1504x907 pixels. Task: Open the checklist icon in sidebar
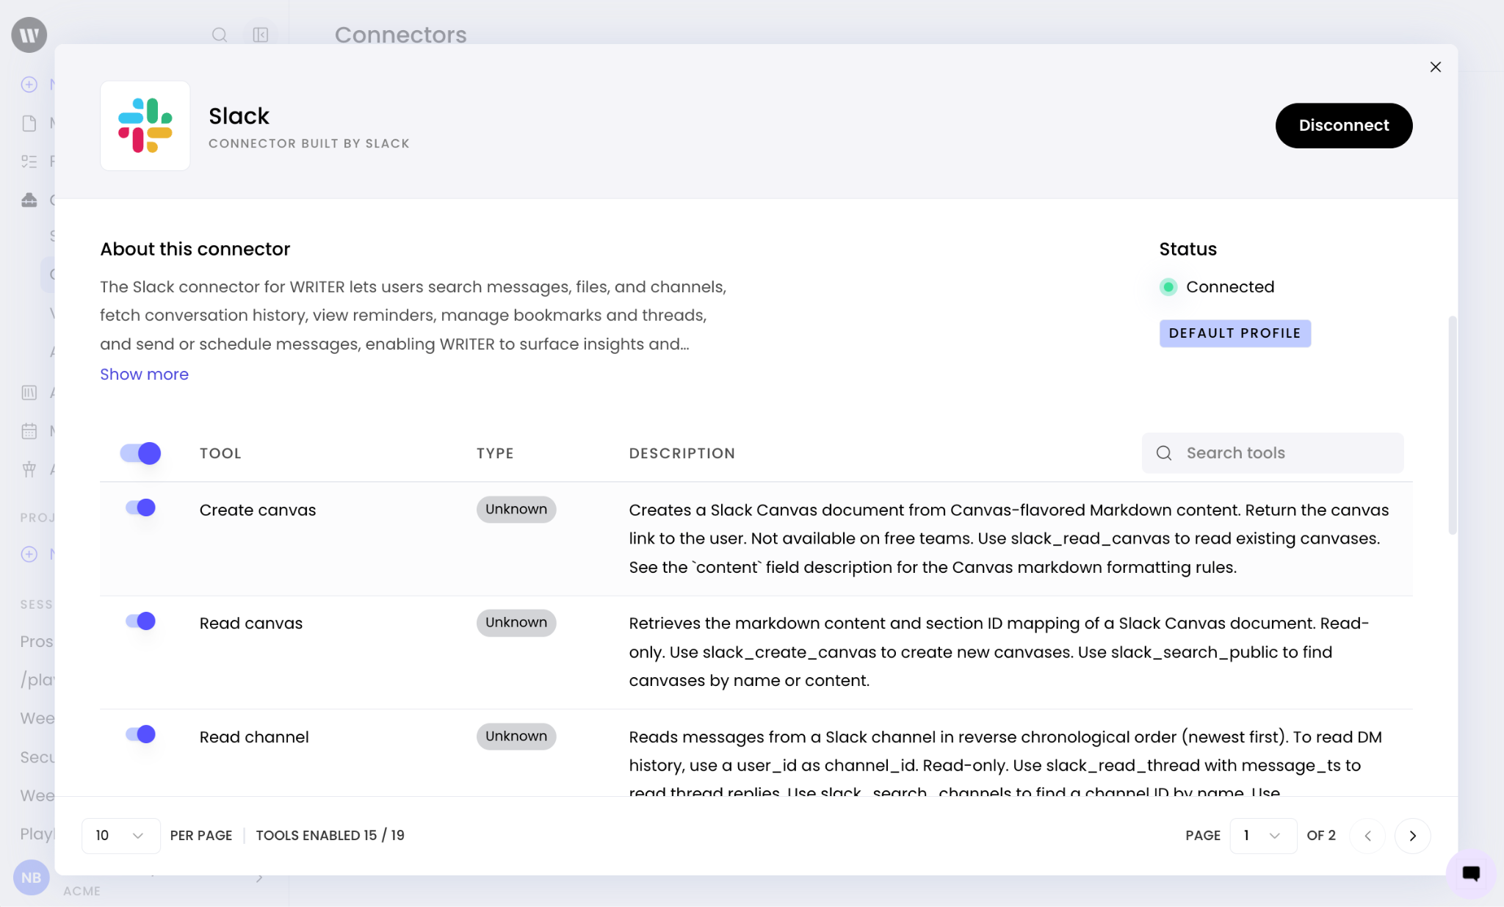pyautogui.click(x=29, y=162)
